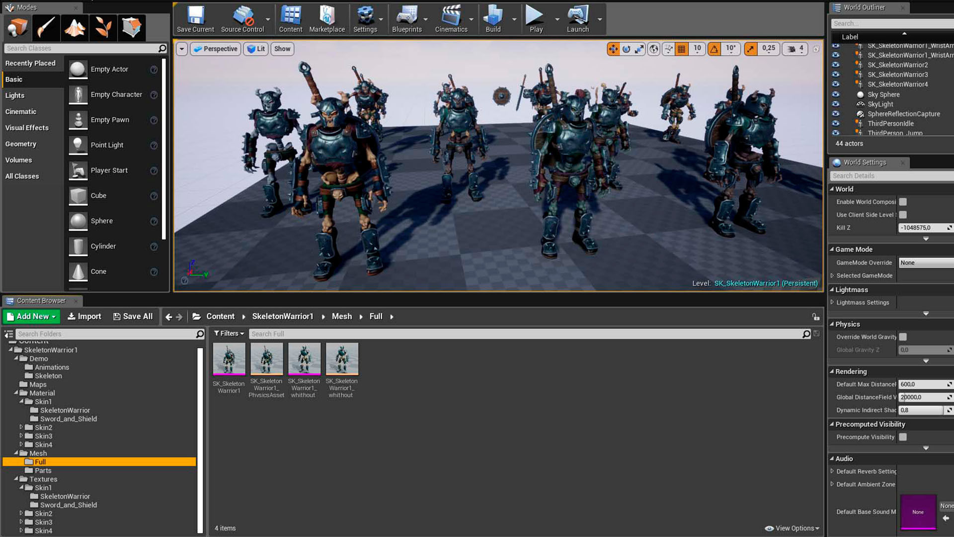Select the Paint mode brush icon

click(46, 27)
